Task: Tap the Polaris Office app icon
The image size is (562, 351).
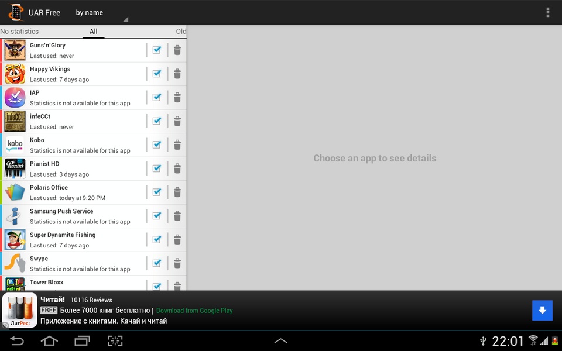Action: click(15, 192)
